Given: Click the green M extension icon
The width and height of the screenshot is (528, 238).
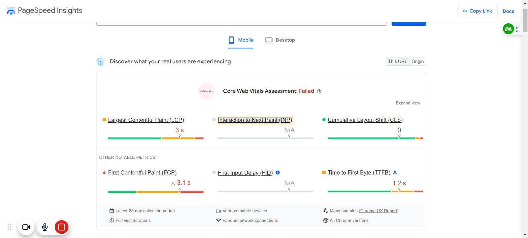Looking at the screenshot, I should (x=508, y=29).
